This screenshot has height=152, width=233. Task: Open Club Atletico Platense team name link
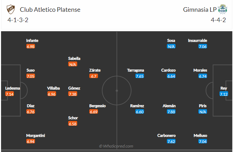tap(50, 10)
